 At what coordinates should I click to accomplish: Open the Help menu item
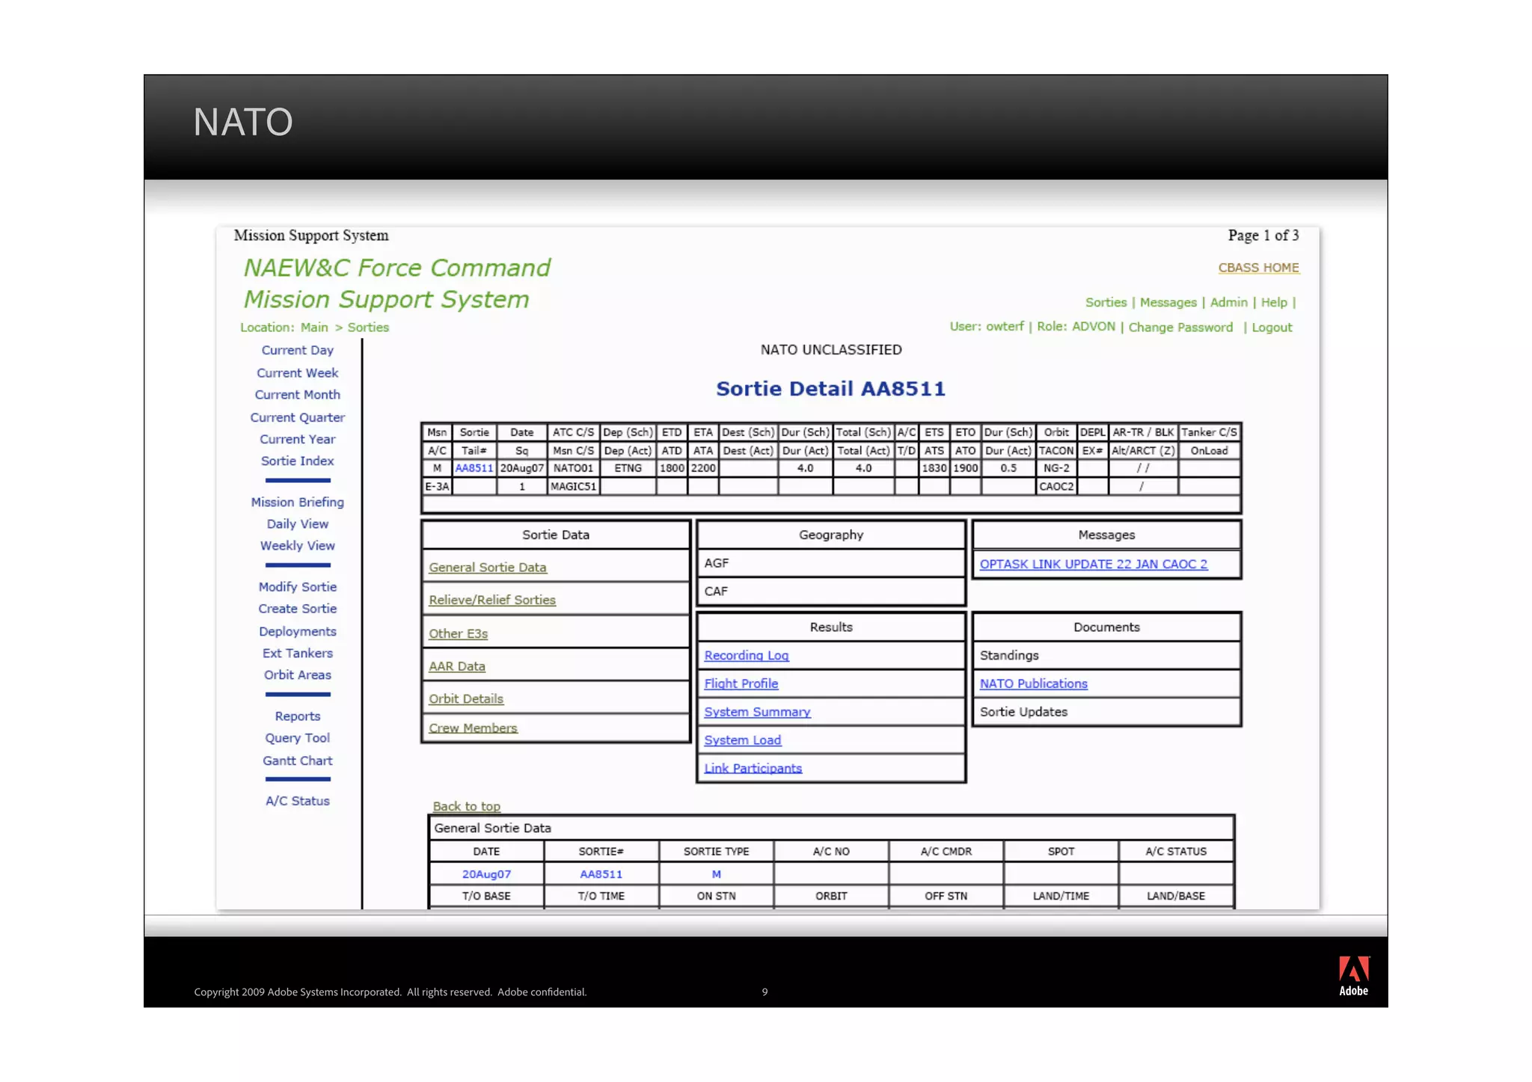(1274, 302)
